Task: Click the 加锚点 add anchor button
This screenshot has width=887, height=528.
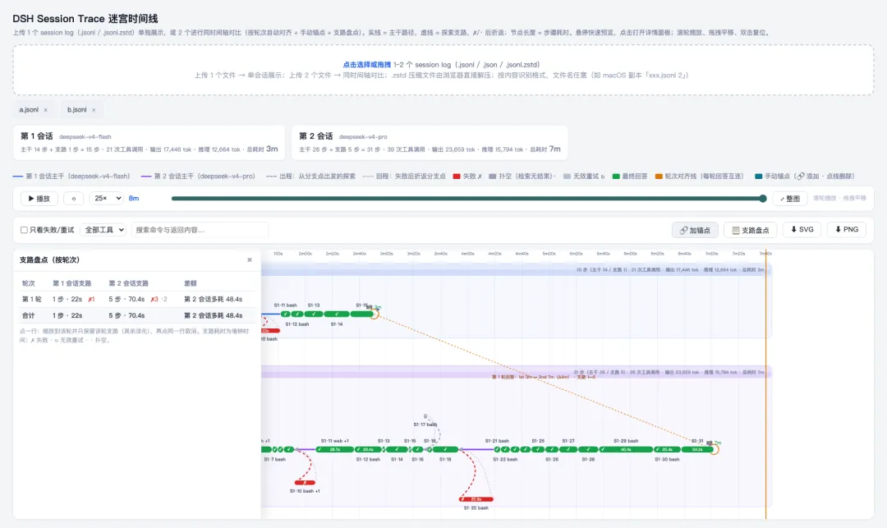Action: [x=695, y=230]
